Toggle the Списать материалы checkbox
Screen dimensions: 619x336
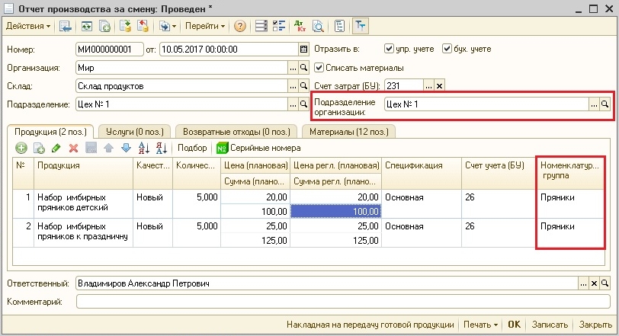coord(319,68)
